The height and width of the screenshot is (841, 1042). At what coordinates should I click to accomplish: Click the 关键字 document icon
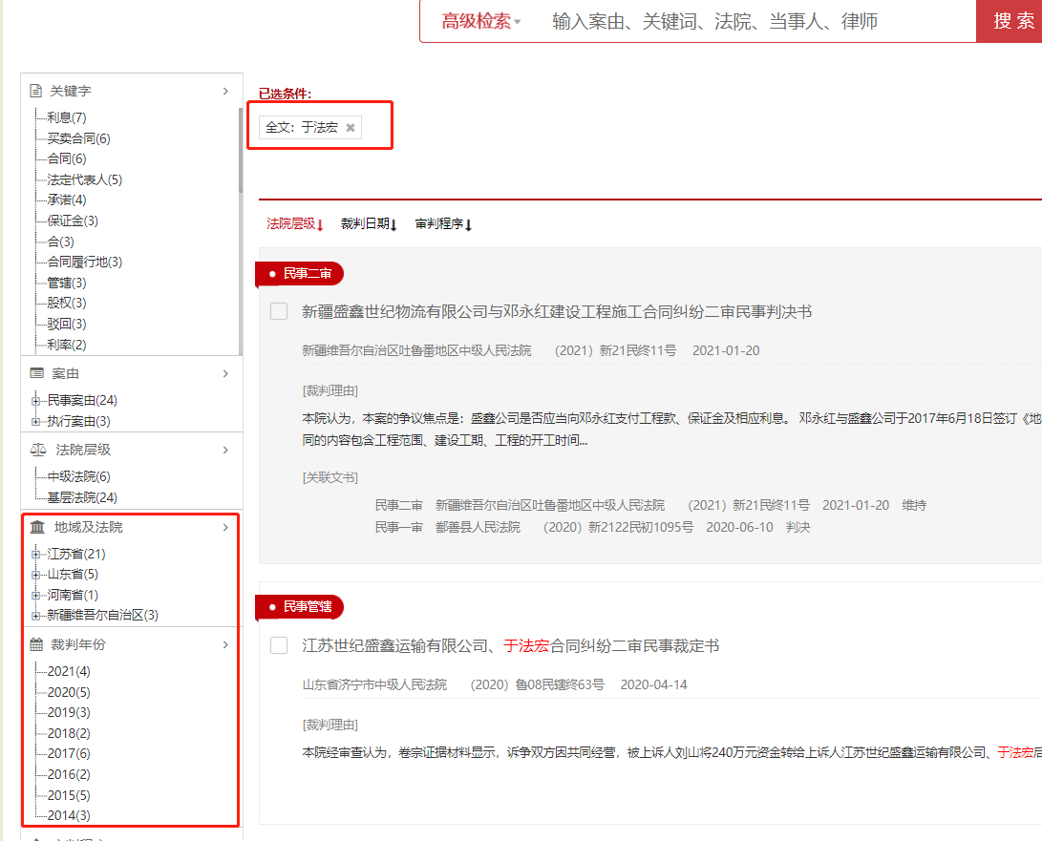(36, 91)
